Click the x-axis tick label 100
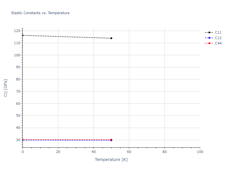Viewport: 227px width, 170px height. click(x=200, y=152)
